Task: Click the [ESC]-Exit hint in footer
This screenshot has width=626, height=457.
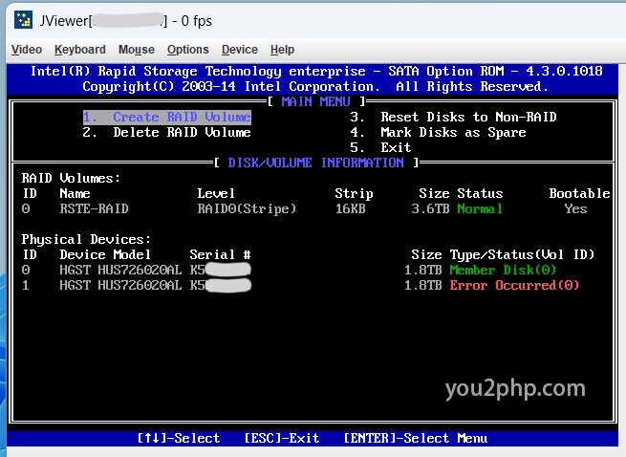Action: pos(281,438)
